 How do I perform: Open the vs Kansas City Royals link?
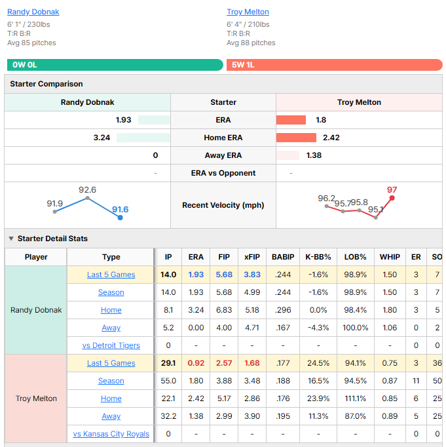[x=111, y=434]
